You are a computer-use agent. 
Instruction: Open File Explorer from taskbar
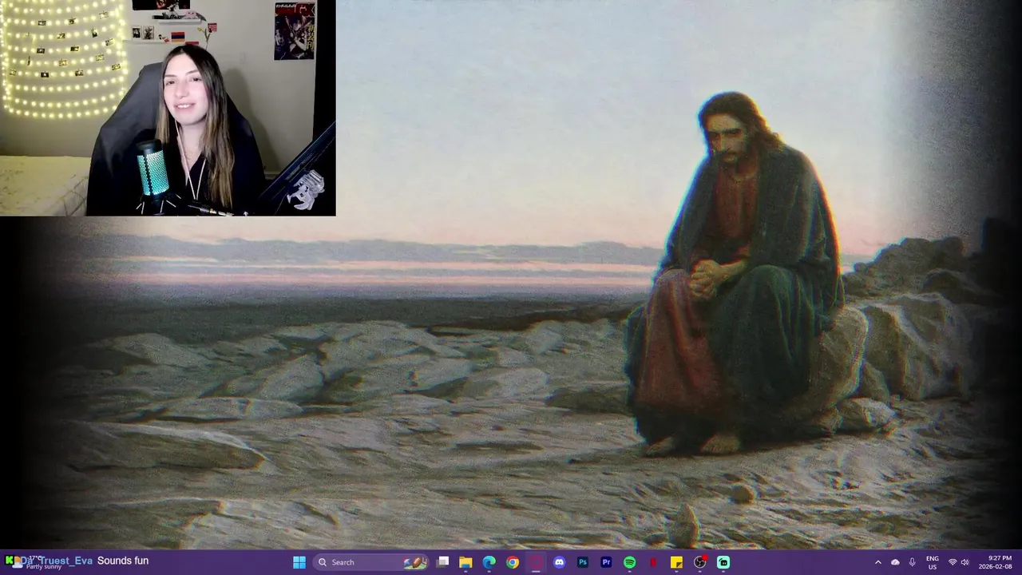pos(465,562)
